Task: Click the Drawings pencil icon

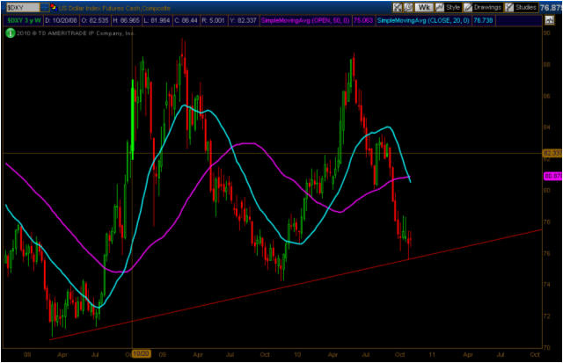Action: pyautogui.click(x=467, y=7)
